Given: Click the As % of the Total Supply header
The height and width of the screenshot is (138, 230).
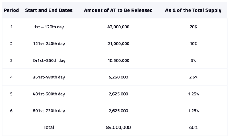Looking at the screenshot, I should tap(193, 10).
